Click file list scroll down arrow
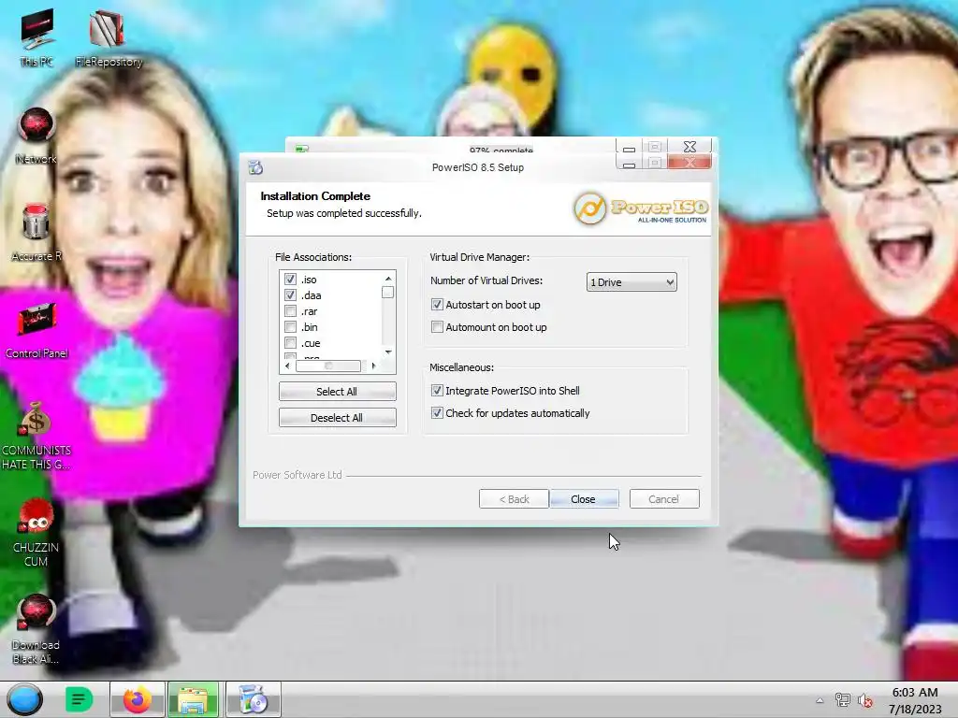The image size is (958, 718). tap(388, 352)
